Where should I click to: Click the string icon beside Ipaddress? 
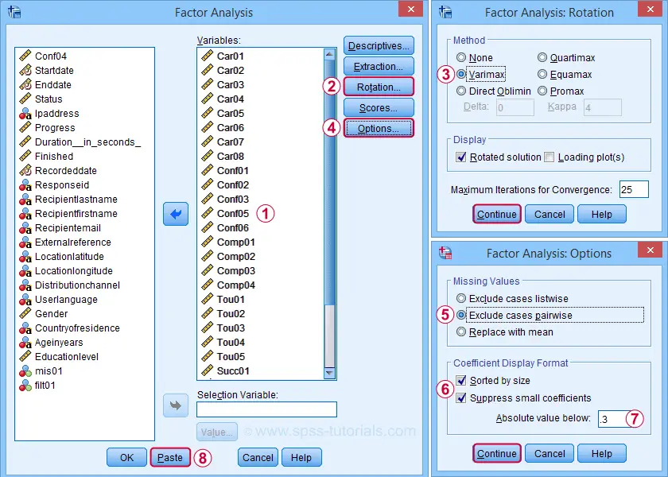click(25, 113)
